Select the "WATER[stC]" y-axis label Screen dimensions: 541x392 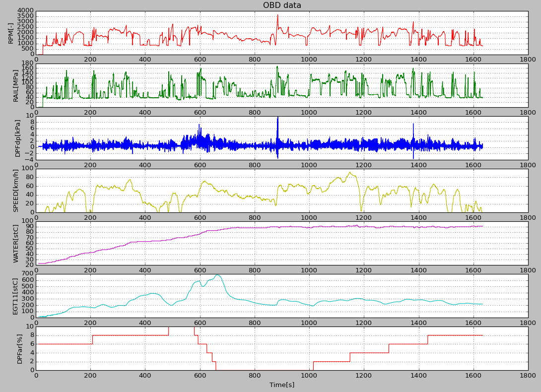tap(16, 244)
